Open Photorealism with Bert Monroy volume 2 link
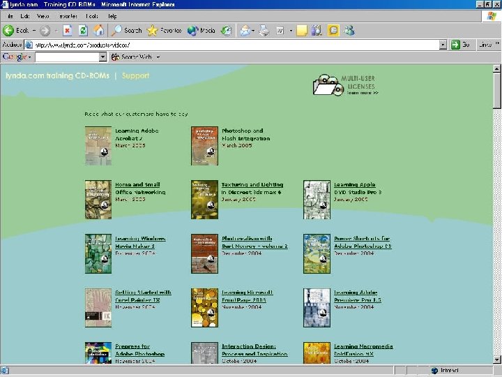This screenshot has width=502, height=377. [x=254, y=242]
